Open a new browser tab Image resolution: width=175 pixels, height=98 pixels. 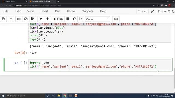coord(58,1)
